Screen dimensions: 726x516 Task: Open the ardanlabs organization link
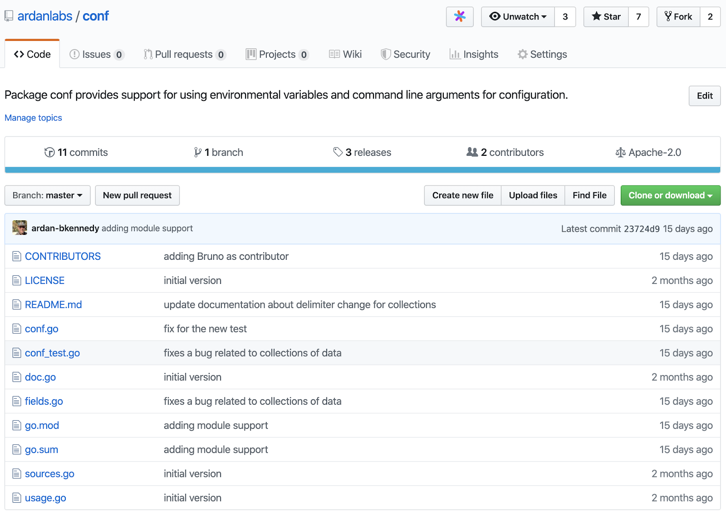click(45, 16)
